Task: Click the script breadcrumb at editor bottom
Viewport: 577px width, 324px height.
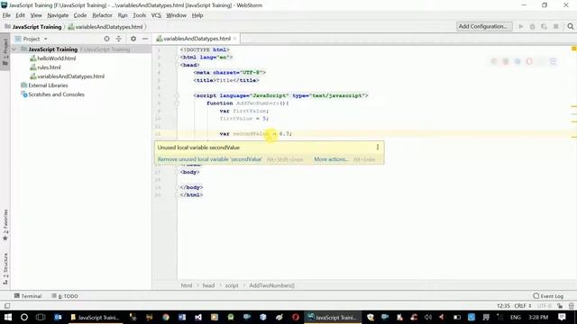Action: coord(232,285)
